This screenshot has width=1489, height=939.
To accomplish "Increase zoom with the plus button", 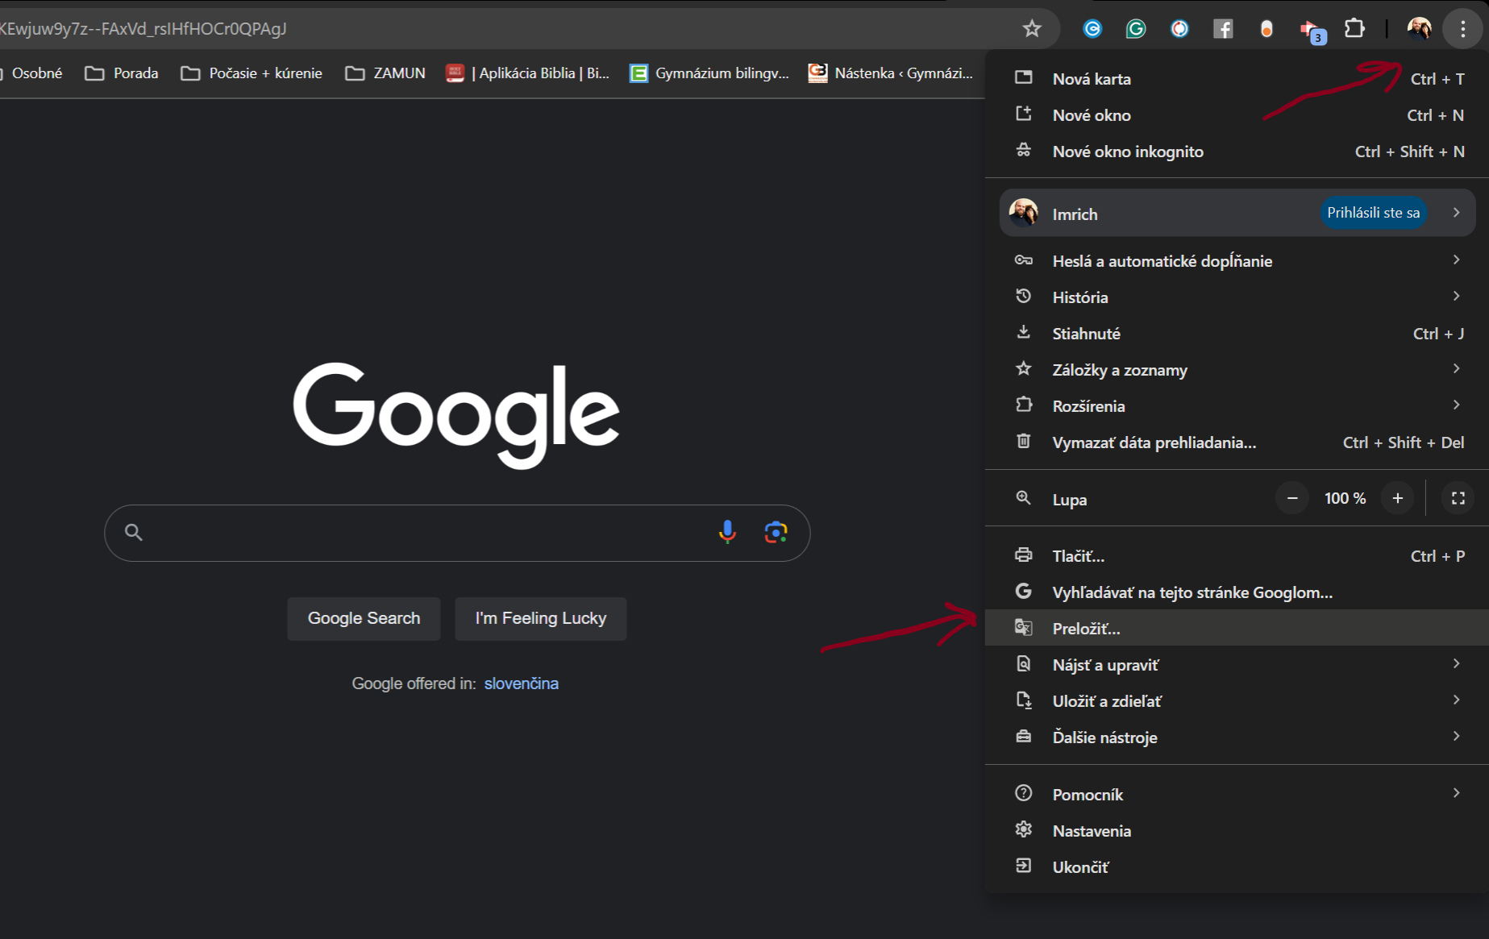I will pyautogui.click(x=1397, y=498).
